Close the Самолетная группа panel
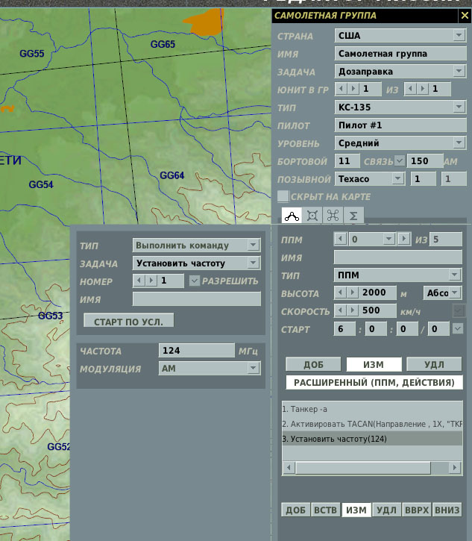 click(x=465, y=16)
